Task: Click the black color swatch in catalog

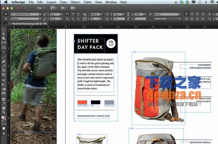Action: click(96, 102)
